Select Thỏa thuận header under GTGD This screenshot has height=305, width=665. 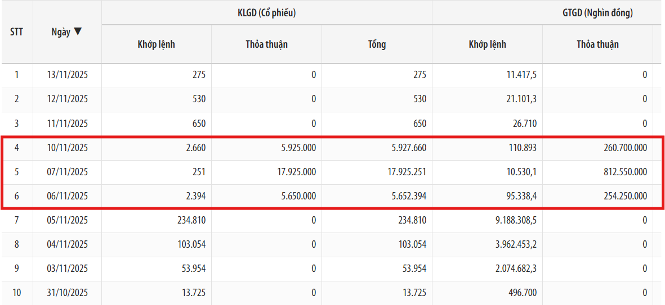(x=597, y=44)
